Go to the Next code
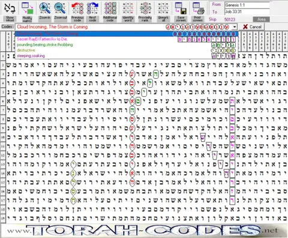The height and width of the screenshot is (238, 288). coord(92,9)
